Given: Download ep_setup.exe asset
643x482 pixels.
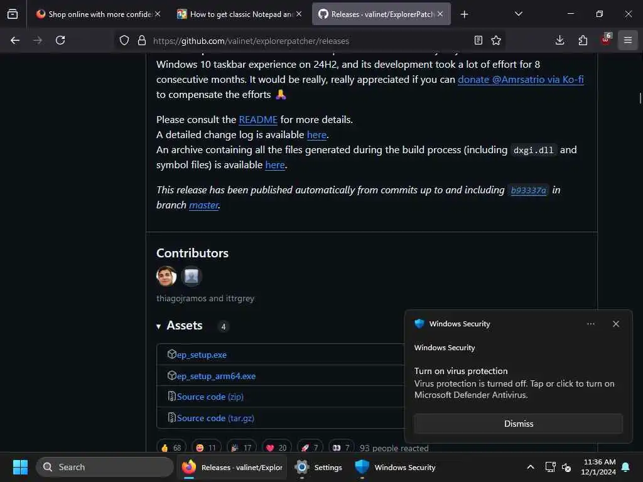Looking at the screenshot, I should [x=202, y=355].
